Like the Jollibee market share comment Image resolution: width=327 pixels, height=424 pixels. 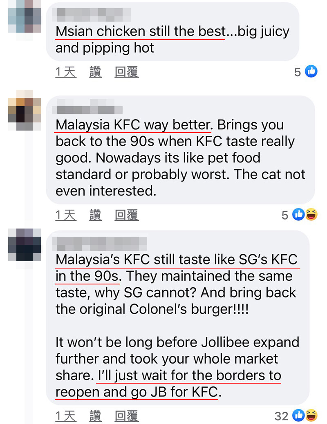click(95, 416)
